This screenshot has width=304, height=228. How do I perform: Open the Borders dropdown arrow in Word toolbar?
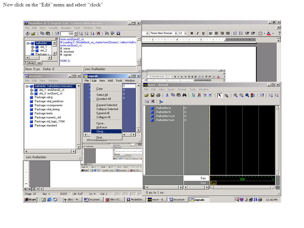coord(264,33)
